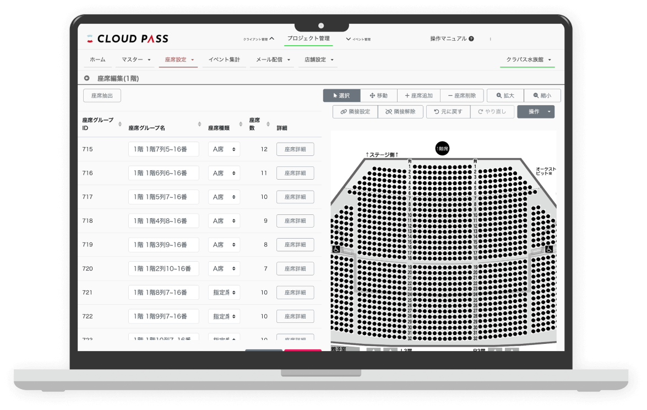Select the 選択 cursor tool
The width and height of the screenshot is (647, 410).
pos(341,95)
